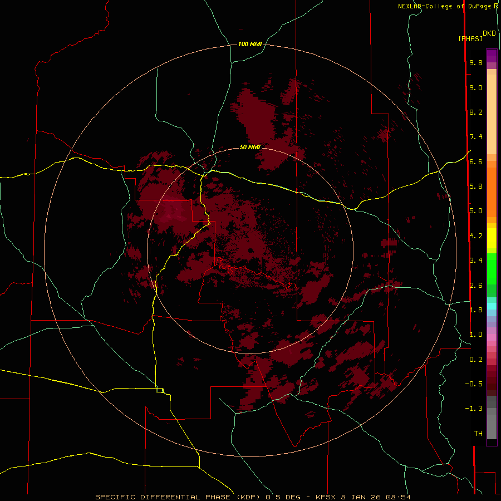This screenshot has width=501, height=501.
Task: Click the -0.5 scale value
Action: (x=474, y=384)
